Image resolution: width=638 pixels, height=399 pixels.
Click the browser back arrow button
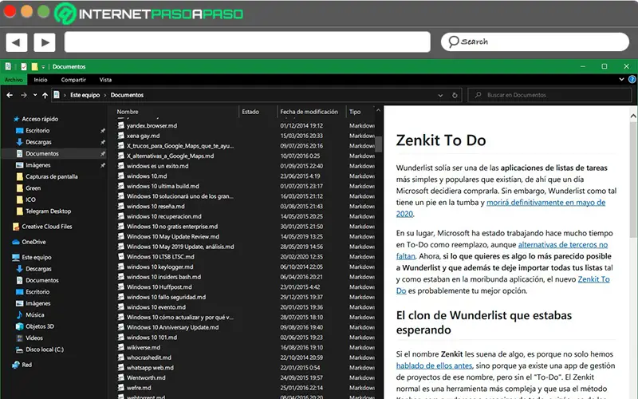point(16,42)
